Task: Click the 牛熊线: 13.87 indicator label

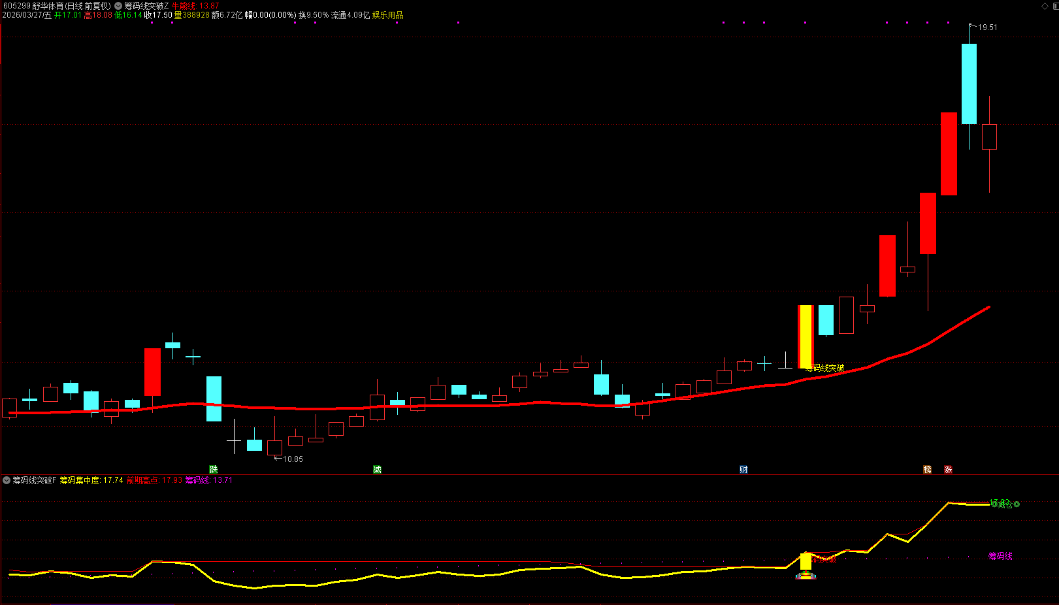Action: 195,6
